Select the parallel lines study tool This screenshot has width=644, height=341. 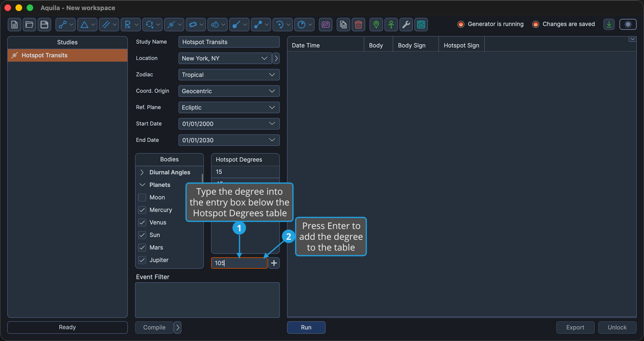109,25
